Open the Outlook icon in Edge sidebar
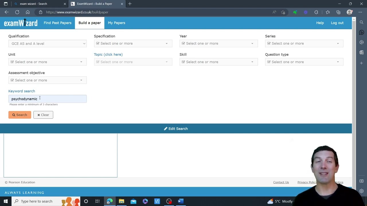The image size is (367, 206). point(362,52)
